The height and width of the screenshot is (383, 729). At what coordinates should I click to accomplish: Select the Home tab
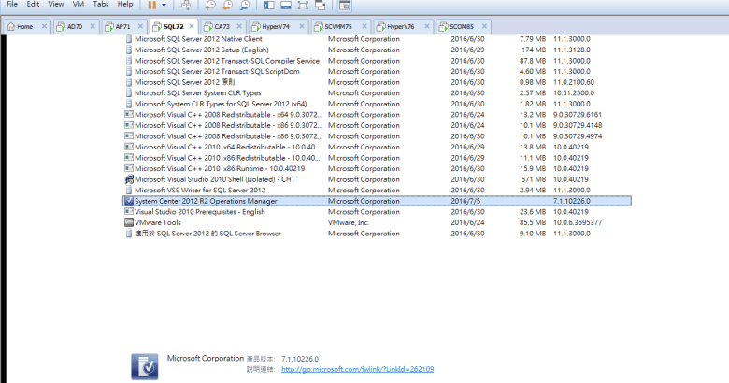pos(24,26)
